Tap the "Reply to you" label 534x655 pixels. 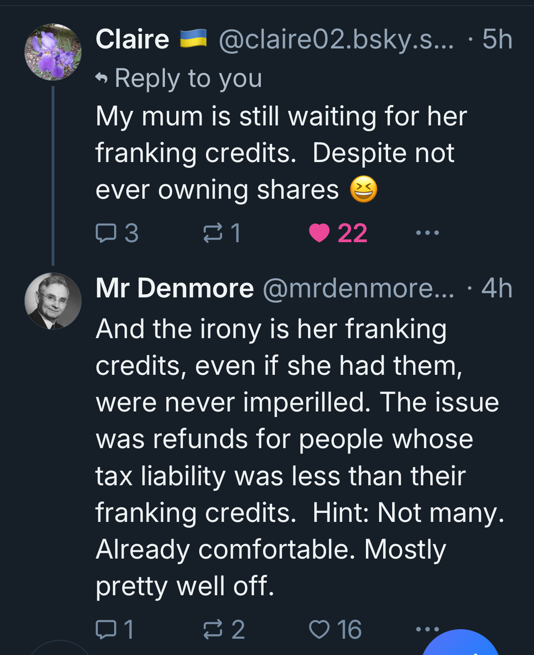point(188,78)
